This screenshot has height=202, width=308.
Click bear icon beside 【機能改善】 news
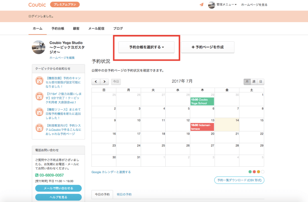(39, 81)
